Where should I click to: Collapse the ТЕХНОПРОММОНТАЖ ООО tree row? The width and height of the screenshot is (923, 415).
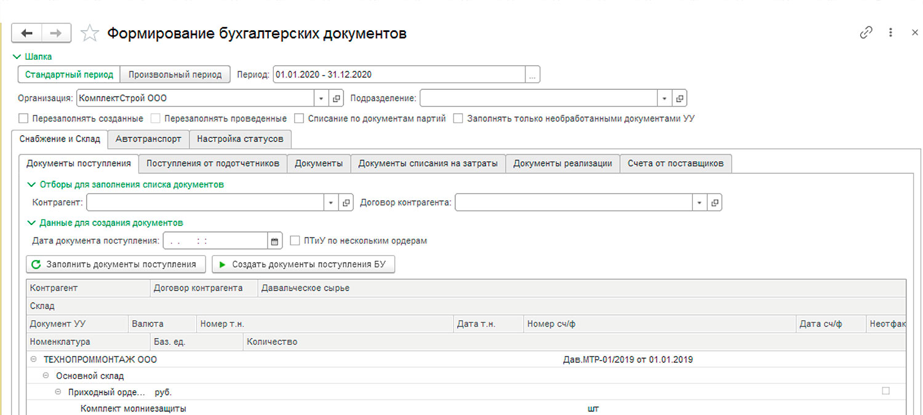(x=33, y=360)
